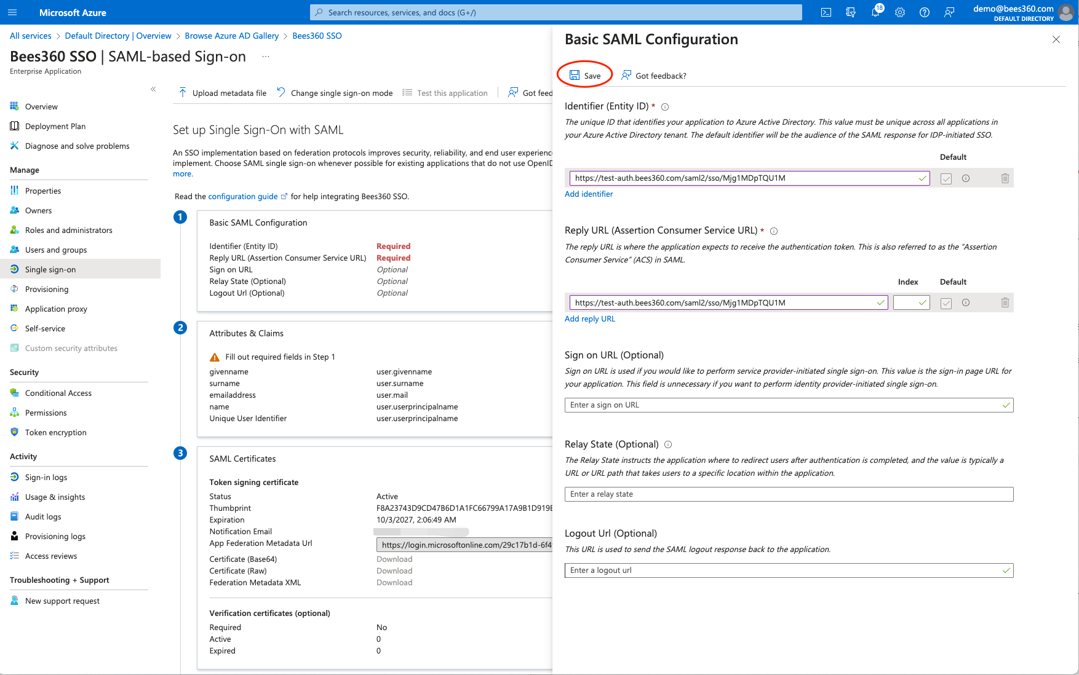Open portal settings gear

pyautogui.click(x=900, y=12)
